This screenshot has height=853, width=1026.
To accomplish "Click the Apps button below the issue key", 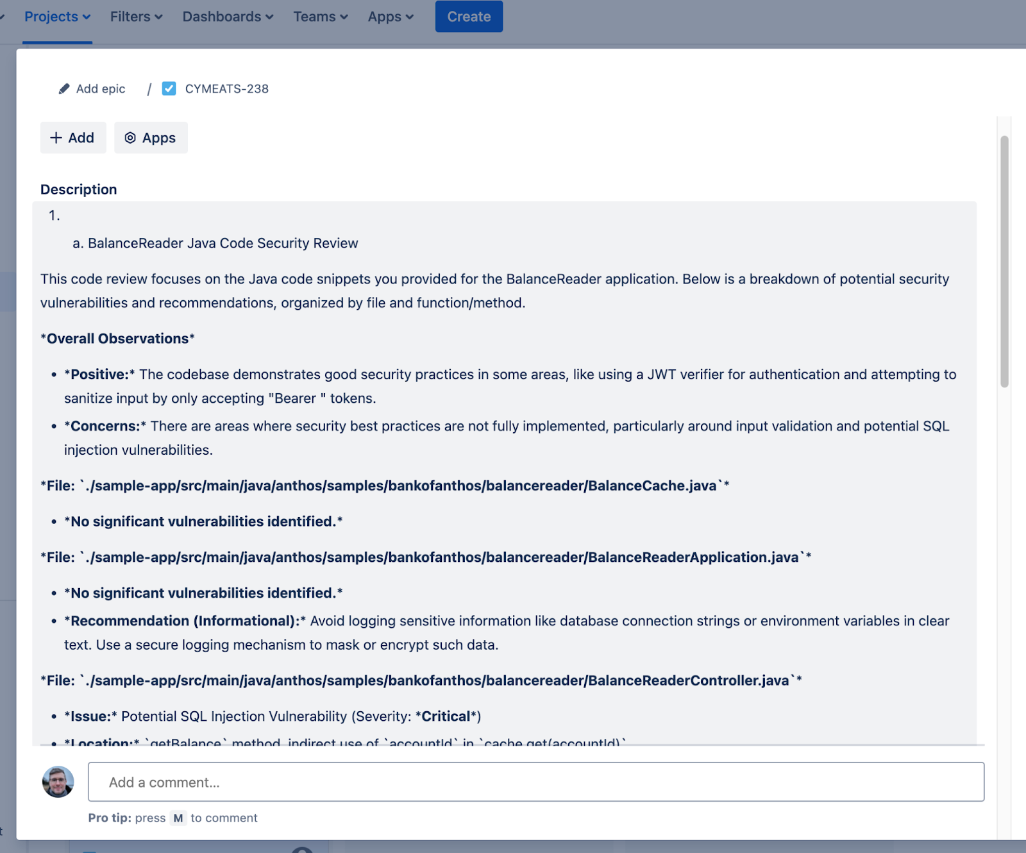I will [x=151, y=138].
